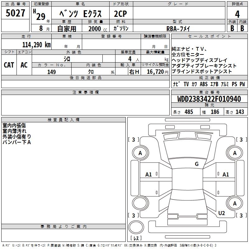249x249 pixels.
Task: Click the G windshield mark on car diagram
Action: tap(196, 164)
